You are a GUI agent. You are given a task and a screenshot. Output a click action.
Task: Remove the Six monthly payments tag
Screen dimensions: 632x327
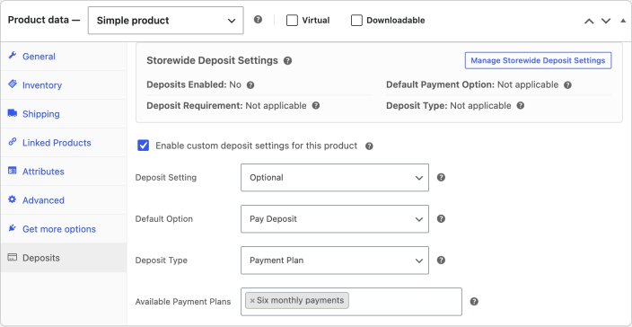pos(252,301)
